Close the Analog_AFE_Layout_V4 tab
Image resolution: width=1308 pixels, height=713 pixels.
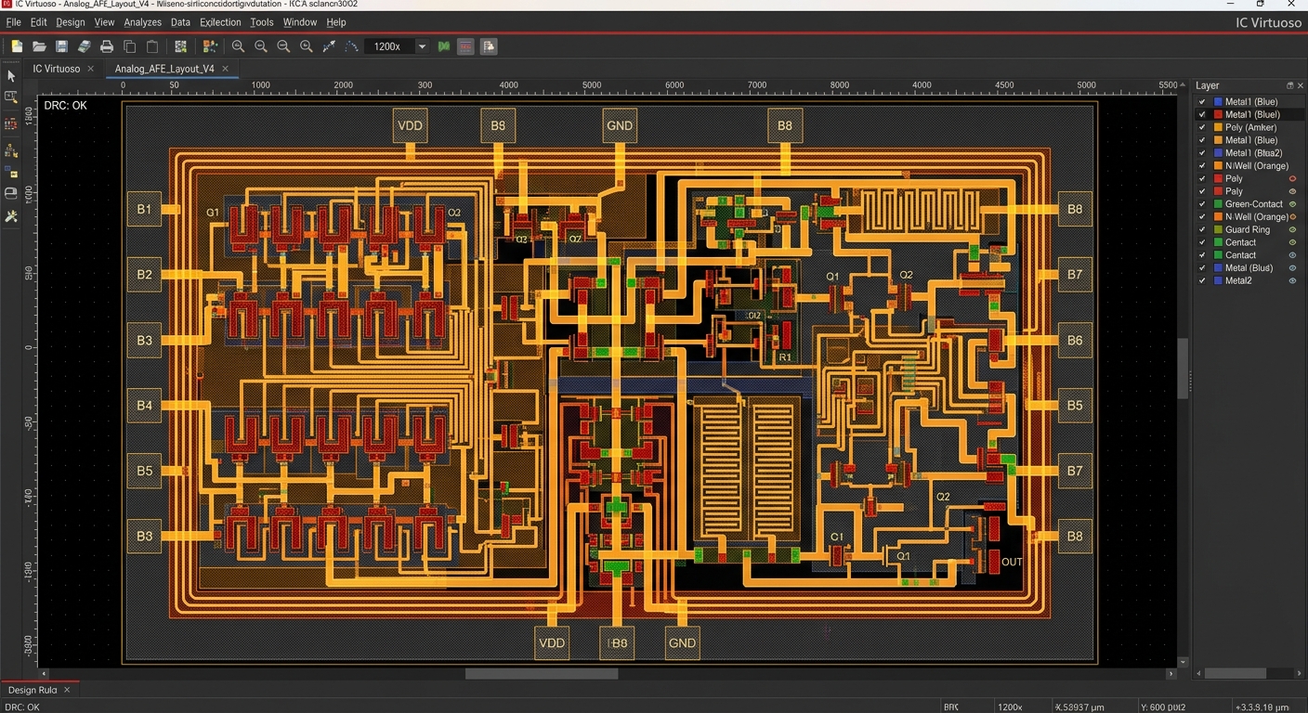(226, 69)
